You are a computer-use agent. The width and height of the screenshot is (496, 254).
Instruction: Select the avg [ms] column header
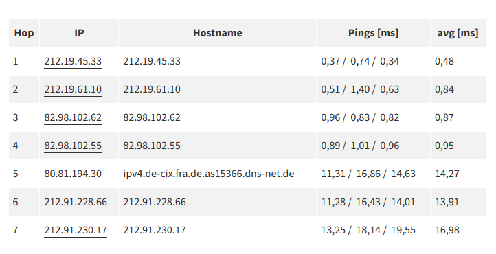458,33
